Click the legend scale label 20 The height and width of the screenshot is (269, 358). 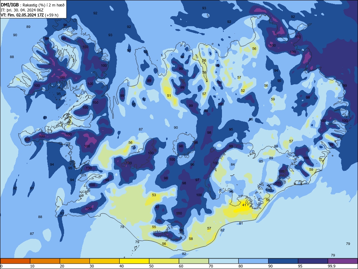(62, 266)
